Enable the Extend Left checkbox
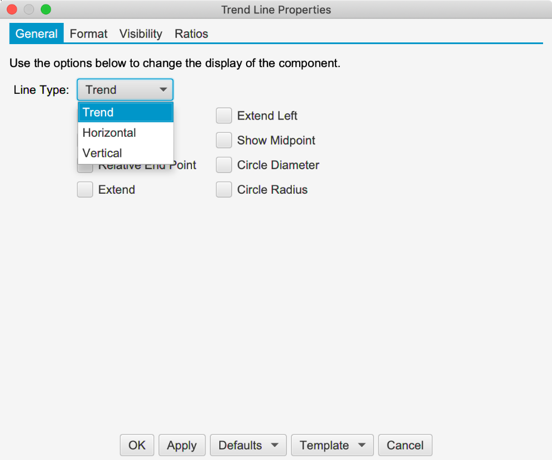Screen dimensions: 552x460 pyautogui.click(x=224, y=116)
